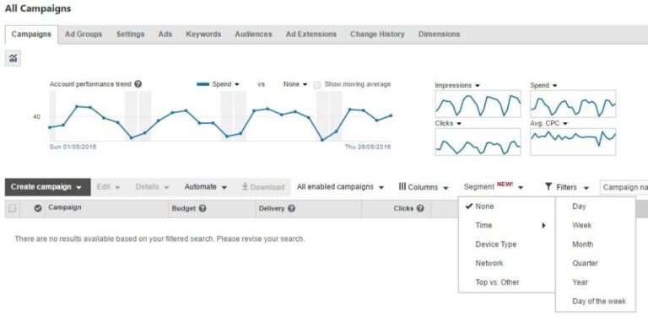Viewport: 648px width, 321px height.
Task: Choose Quarter in the Time submenu
Action: (x=596, y=263)
